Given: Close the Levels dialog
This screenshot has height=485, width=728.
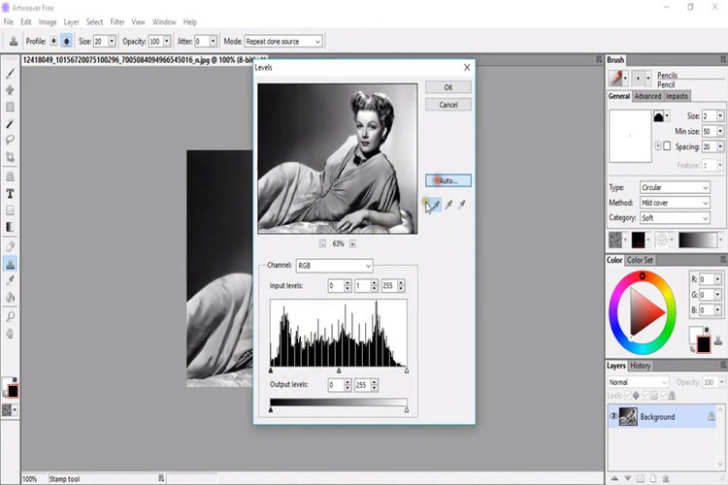Looking at the screenshot, I should click(x=467, y=67).
